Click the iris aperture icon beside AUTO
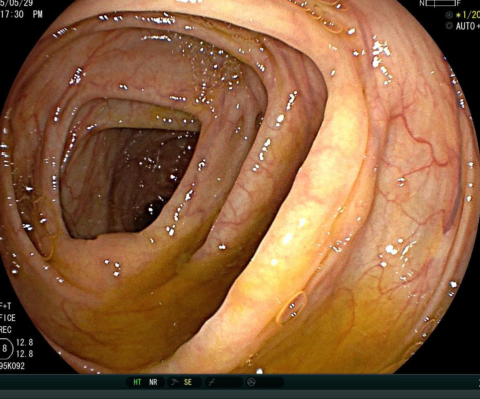Screen dimensions: 480x399 tap(449, 26)
